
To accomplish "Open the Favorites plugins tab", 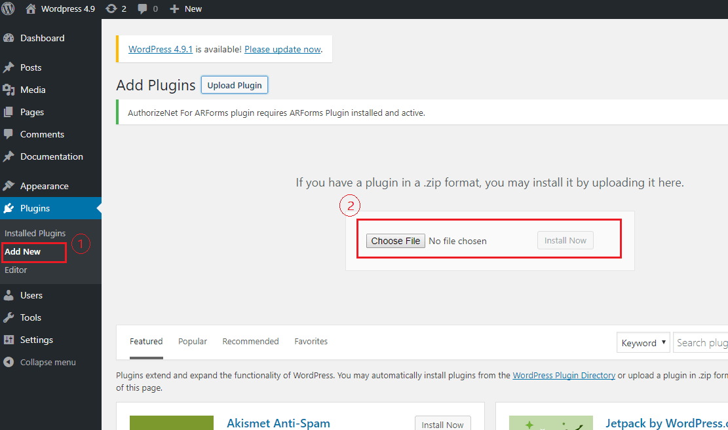I will point(311,341).
